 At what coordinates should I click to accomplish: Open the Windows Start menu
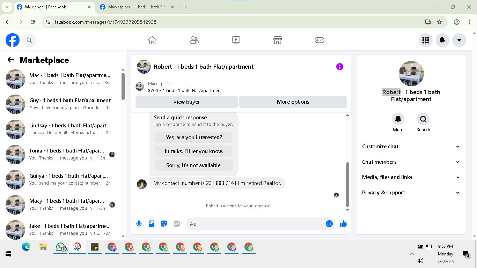tap(8, 254)
